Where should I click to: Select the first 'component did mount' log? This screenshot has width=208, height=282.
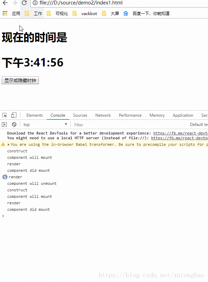click(x=29, y=170)
